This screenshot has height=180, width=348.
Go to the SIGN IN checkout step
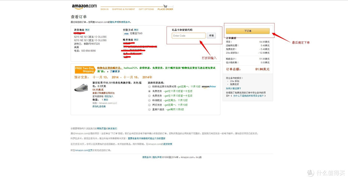tap(104, 9)
